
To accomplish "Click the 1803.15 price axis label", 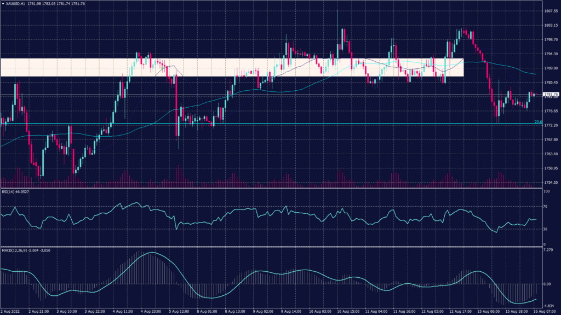I will [x=551, y=25].
